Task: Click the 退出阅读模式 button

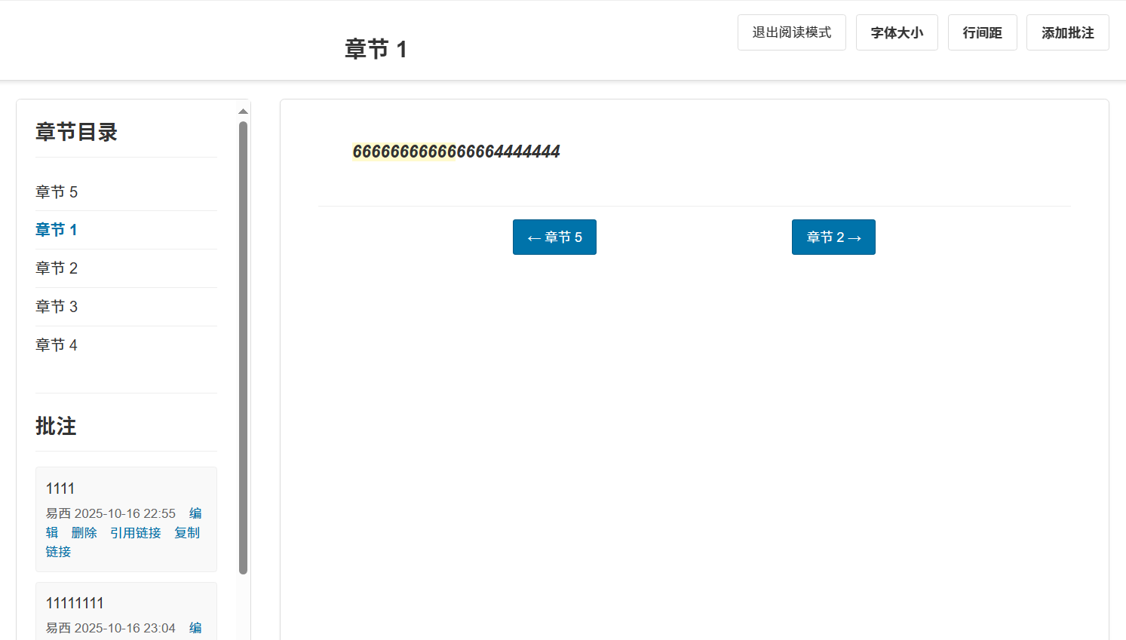Action: [x=791, y=32]
